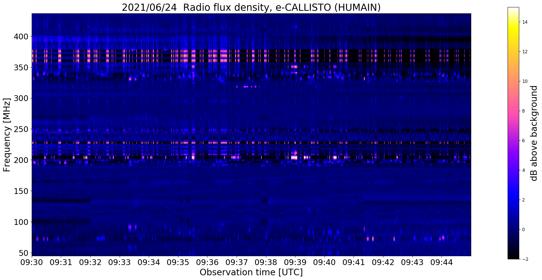This screenshot has height=280, width=542.
Task: Click the 09:42 time tick label
Action: (383, 262)
